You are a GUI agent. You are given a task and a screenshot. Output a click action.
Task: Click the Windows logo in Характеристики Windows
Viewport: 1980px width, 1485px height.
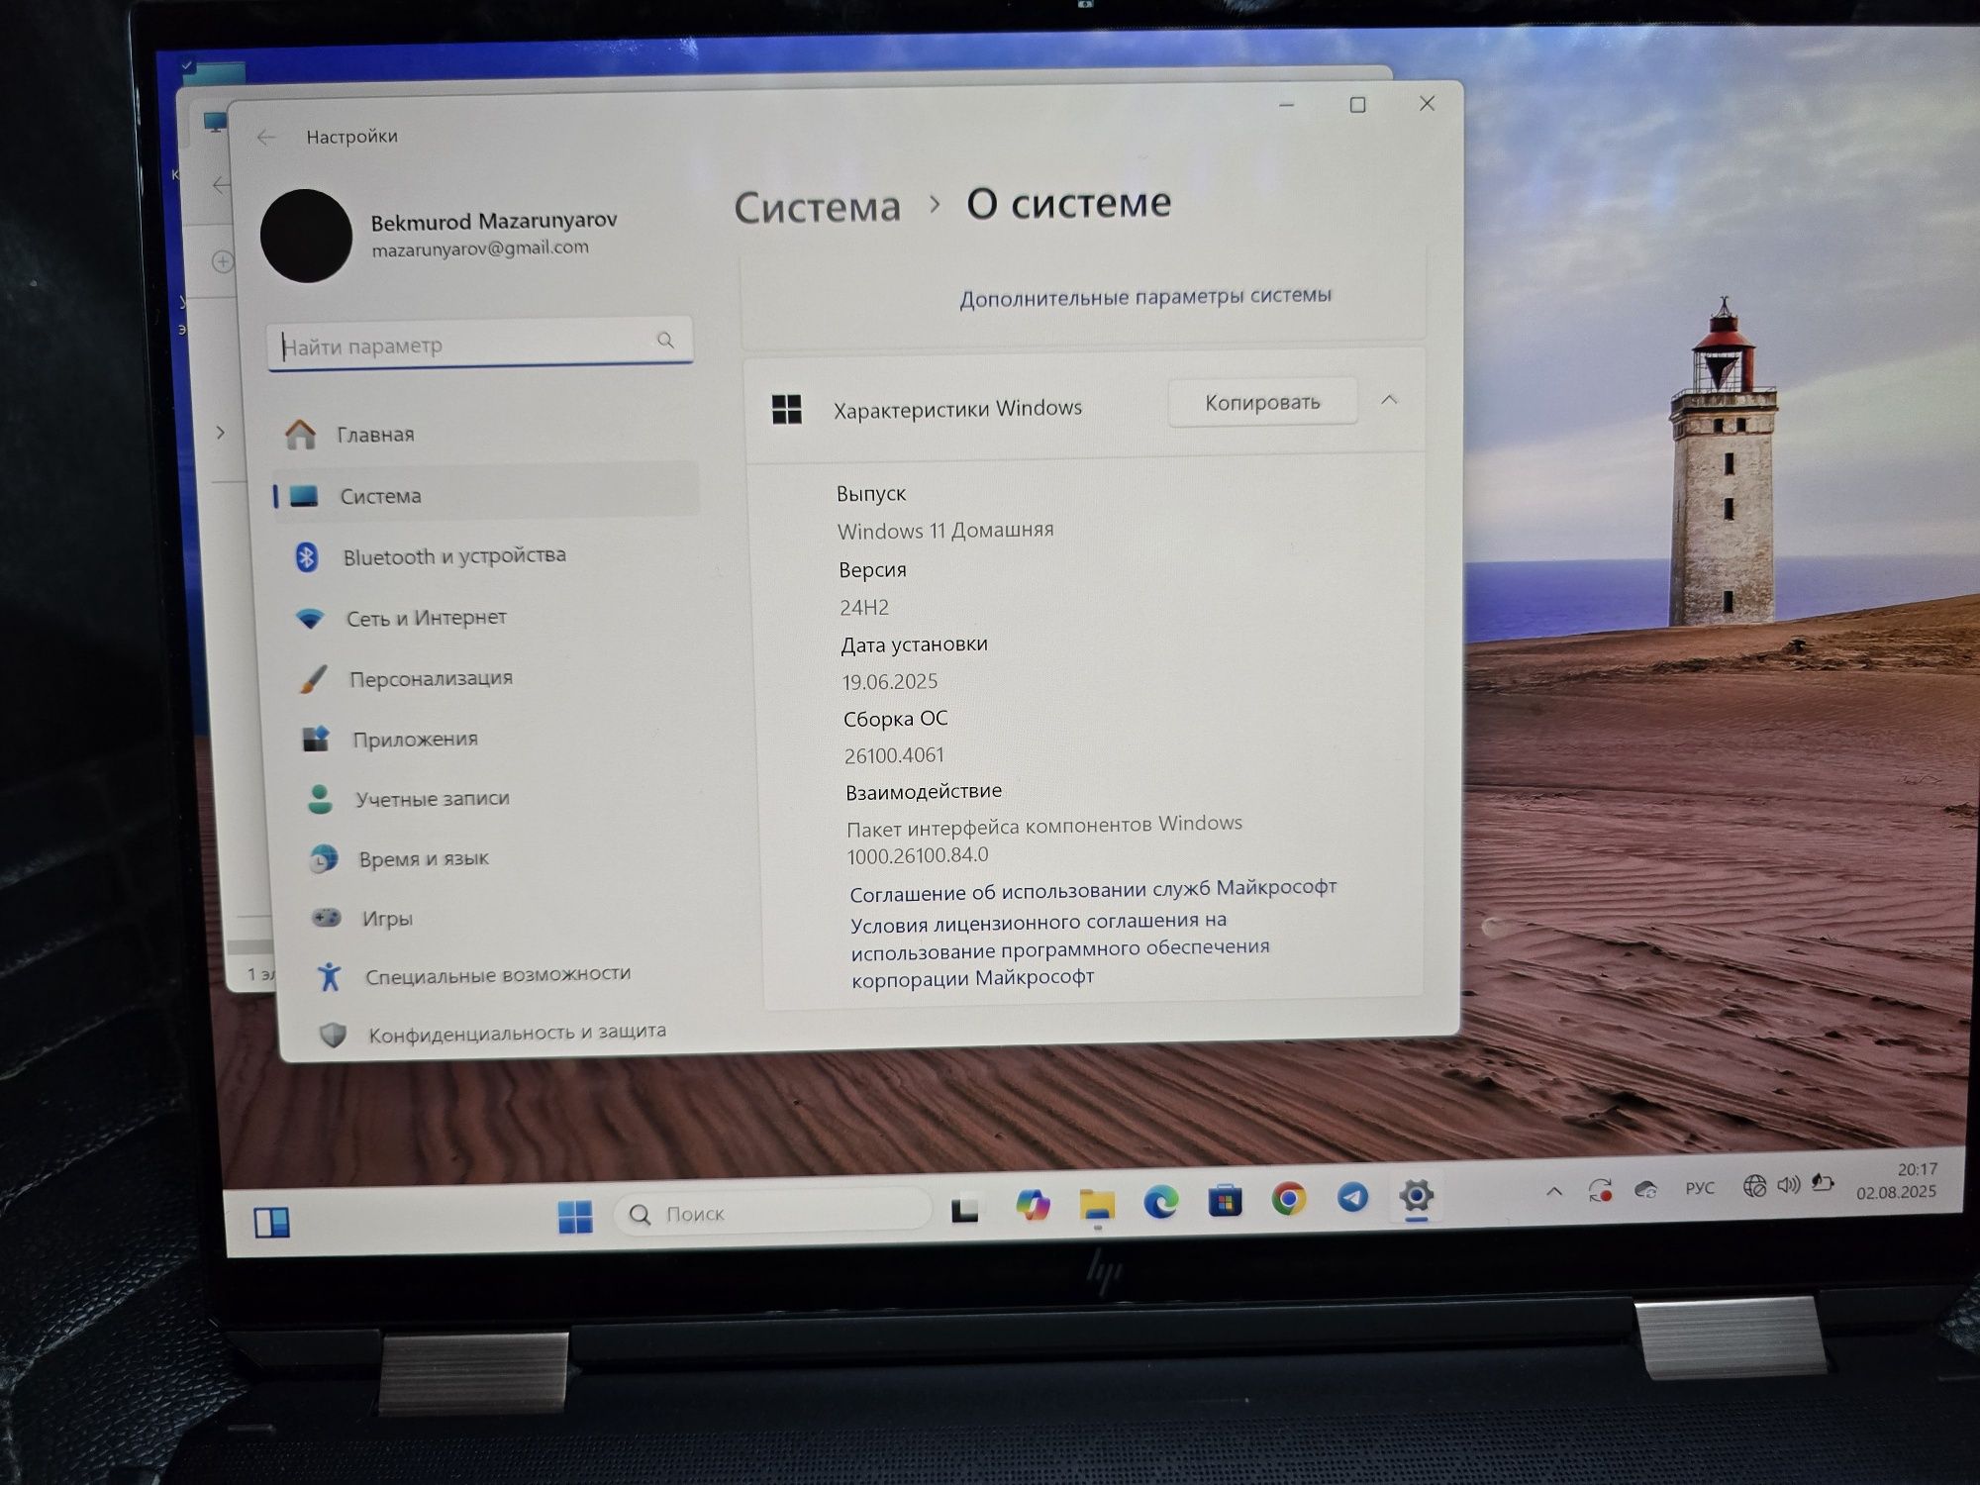tap(787, 409)
